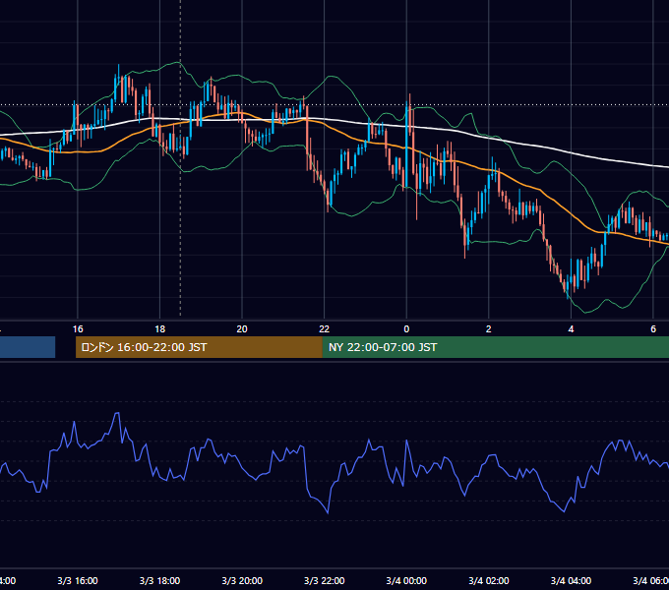
Task: Click the 3/3 16:00 time label
Action: click(x=78, y=580)
